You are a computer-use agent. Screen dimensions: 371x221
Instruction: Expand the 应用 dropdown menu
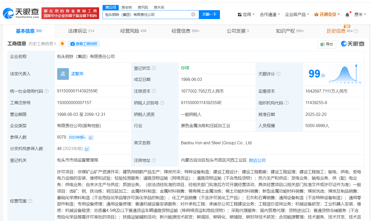[x=246, y=15]
